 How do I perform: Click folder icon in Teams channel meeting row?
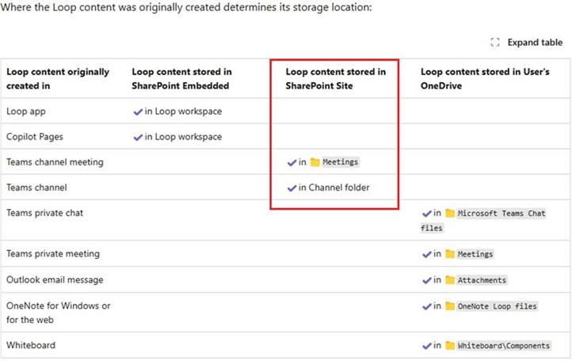(315, 162)
